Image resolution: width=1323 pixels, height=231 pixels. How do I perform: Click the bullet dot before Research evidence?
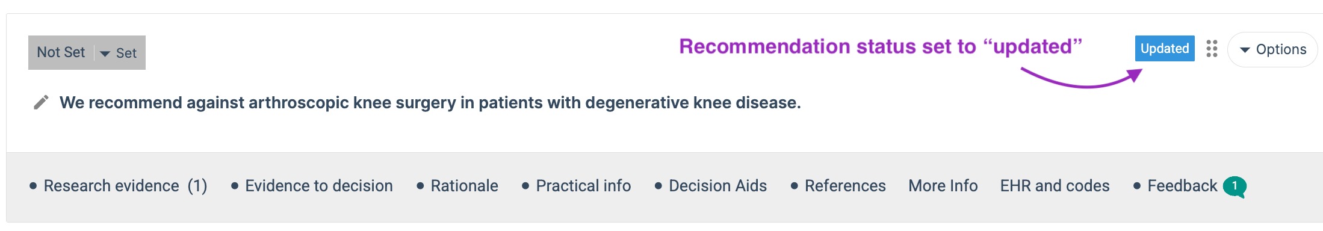(x=33, y=186)
